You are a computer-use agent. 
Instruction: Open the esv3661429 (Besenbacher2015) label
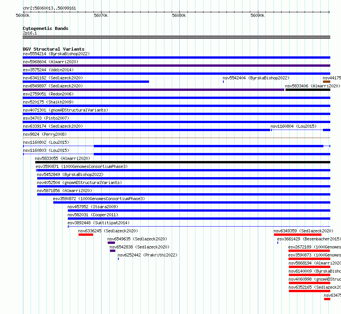coord(309,239)
